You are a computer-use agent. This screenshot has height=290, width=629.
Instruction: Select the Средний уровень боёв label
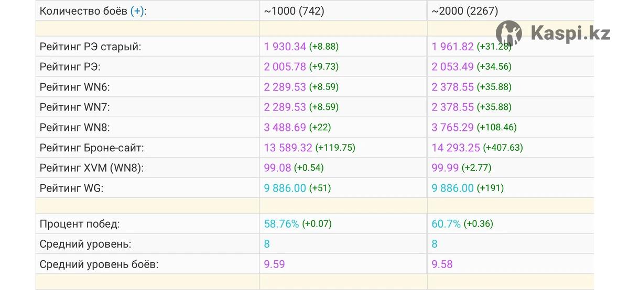99,264
